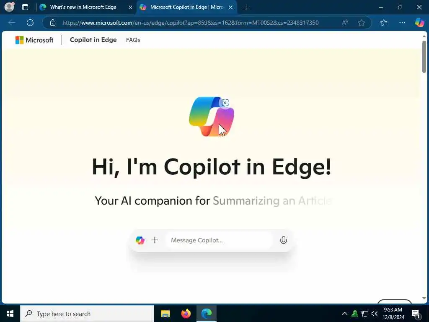Close the What's new in Microsoft Edge tab

131,8
